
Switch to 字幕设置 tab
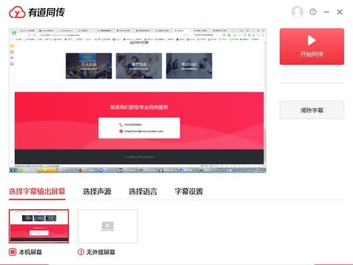pyautogui.click(x=189, y=192)
